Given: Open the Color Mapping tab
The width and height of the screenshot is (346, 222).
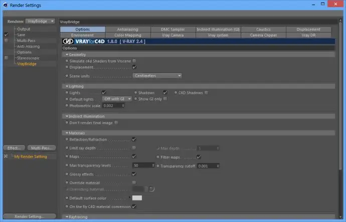Looking at the screenshot, I should [x=128, y=35].
